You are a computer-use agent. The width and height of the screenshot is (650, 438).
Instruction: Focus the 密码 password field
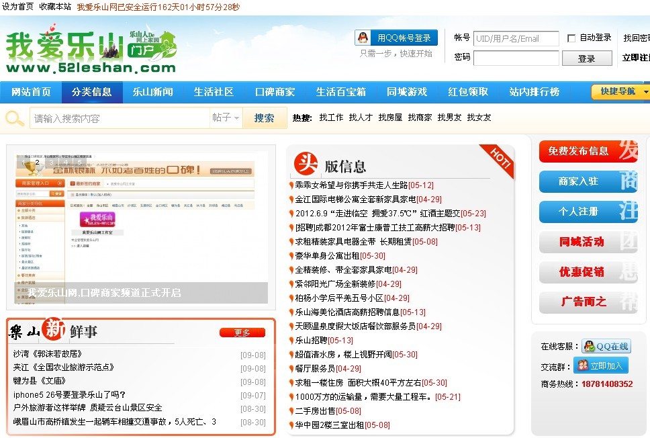click(x=516, y=58)
